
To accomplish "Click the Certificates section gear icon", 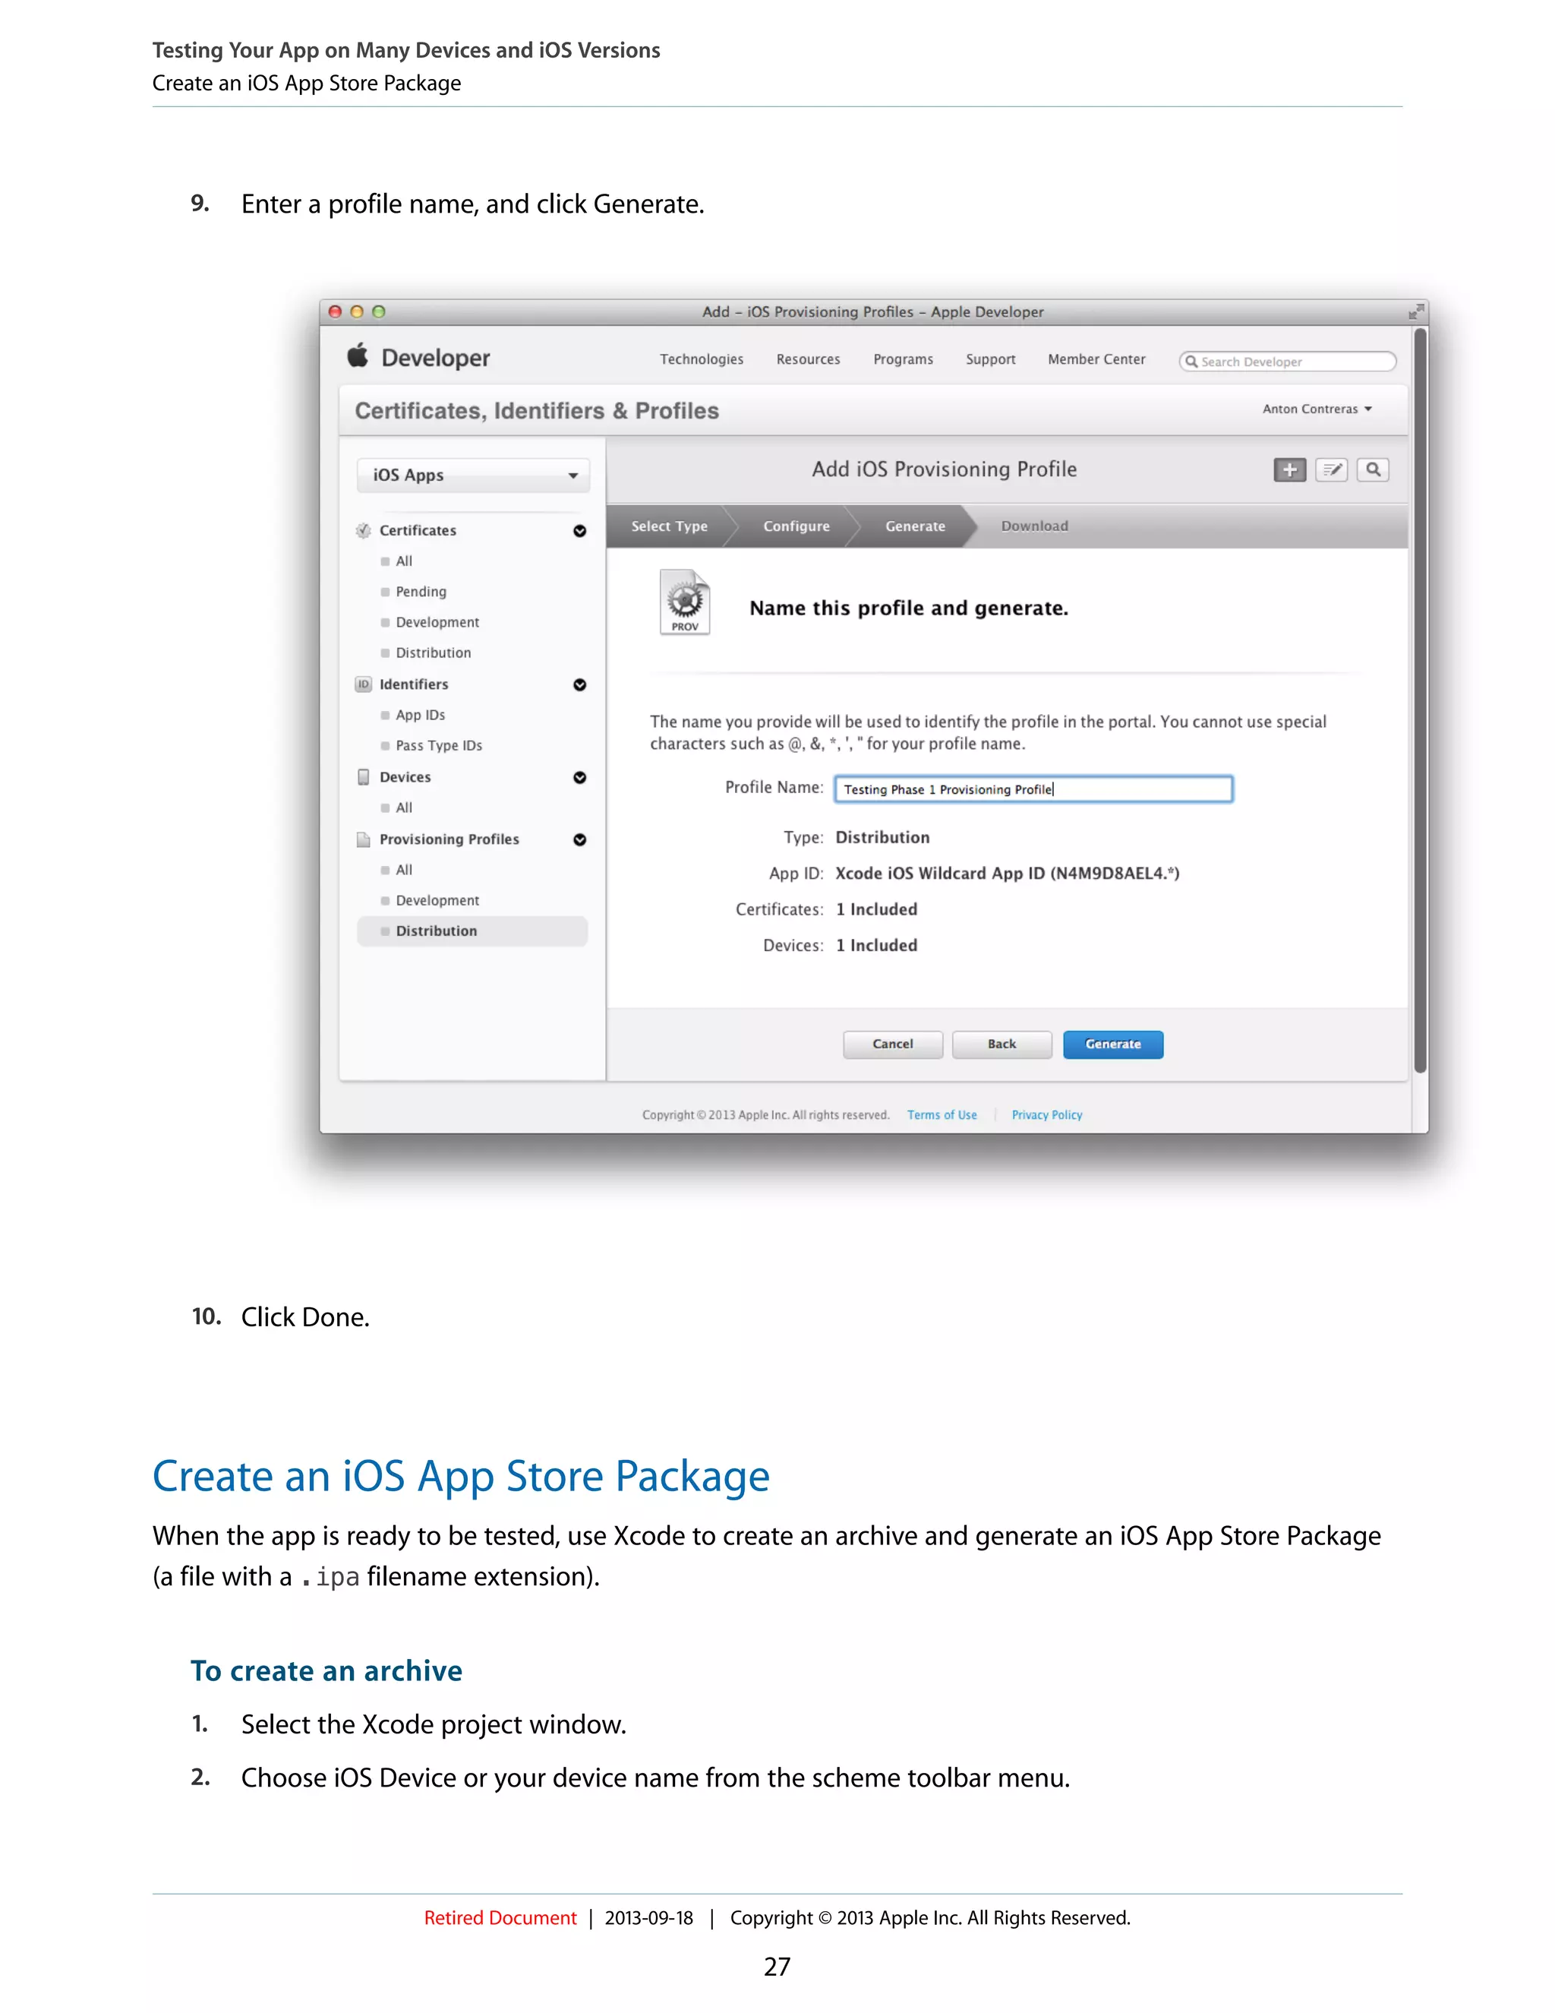I will [364, 530].
